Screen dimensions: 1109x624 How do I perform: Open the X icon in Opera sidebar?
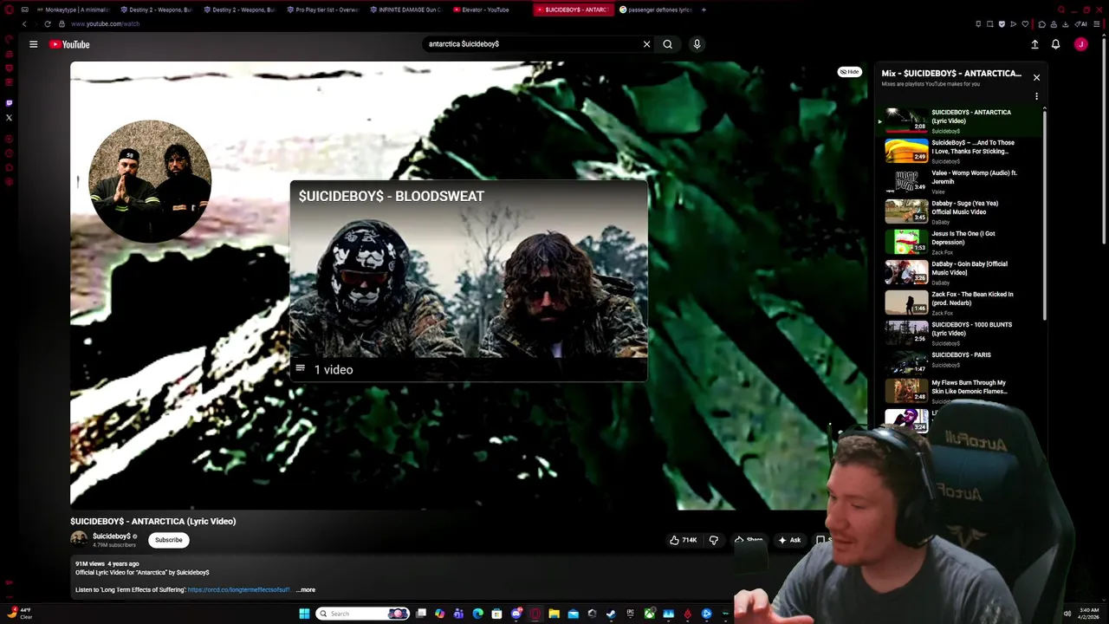(x=10, y=117)
